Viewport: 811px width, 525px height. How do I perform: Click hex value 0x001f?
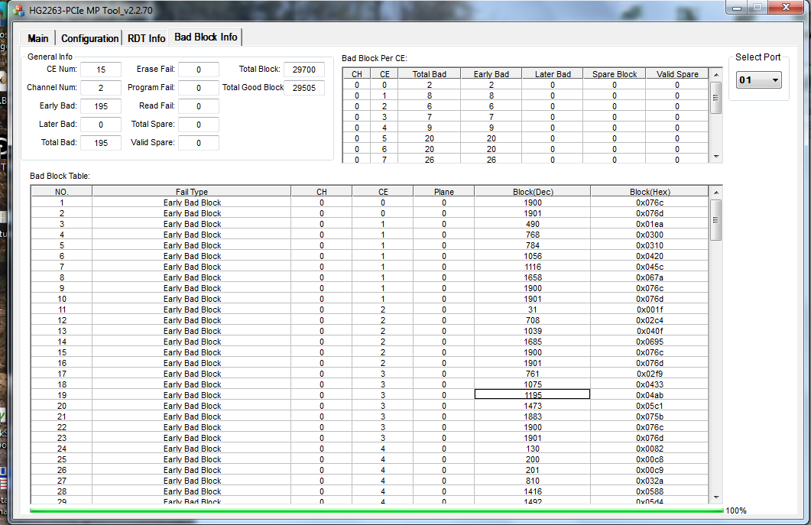[650, 309]
